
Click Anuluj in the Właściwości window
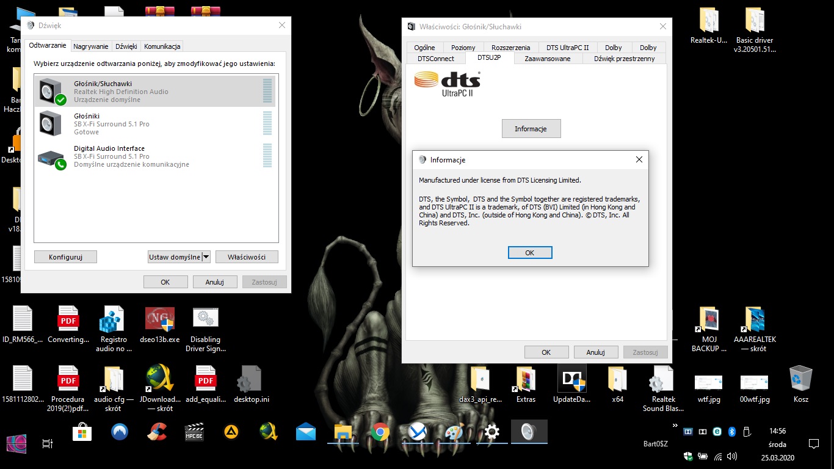596,352
